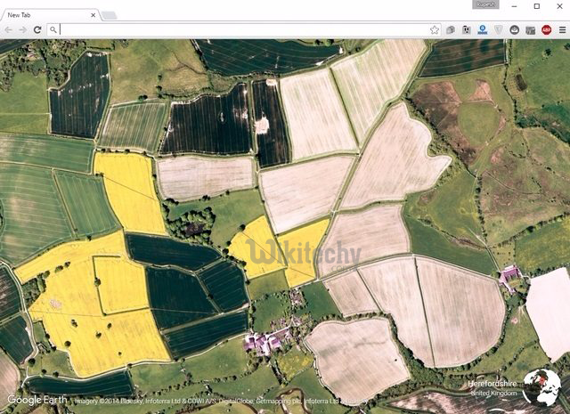Click the reload page button

point(37,29)
